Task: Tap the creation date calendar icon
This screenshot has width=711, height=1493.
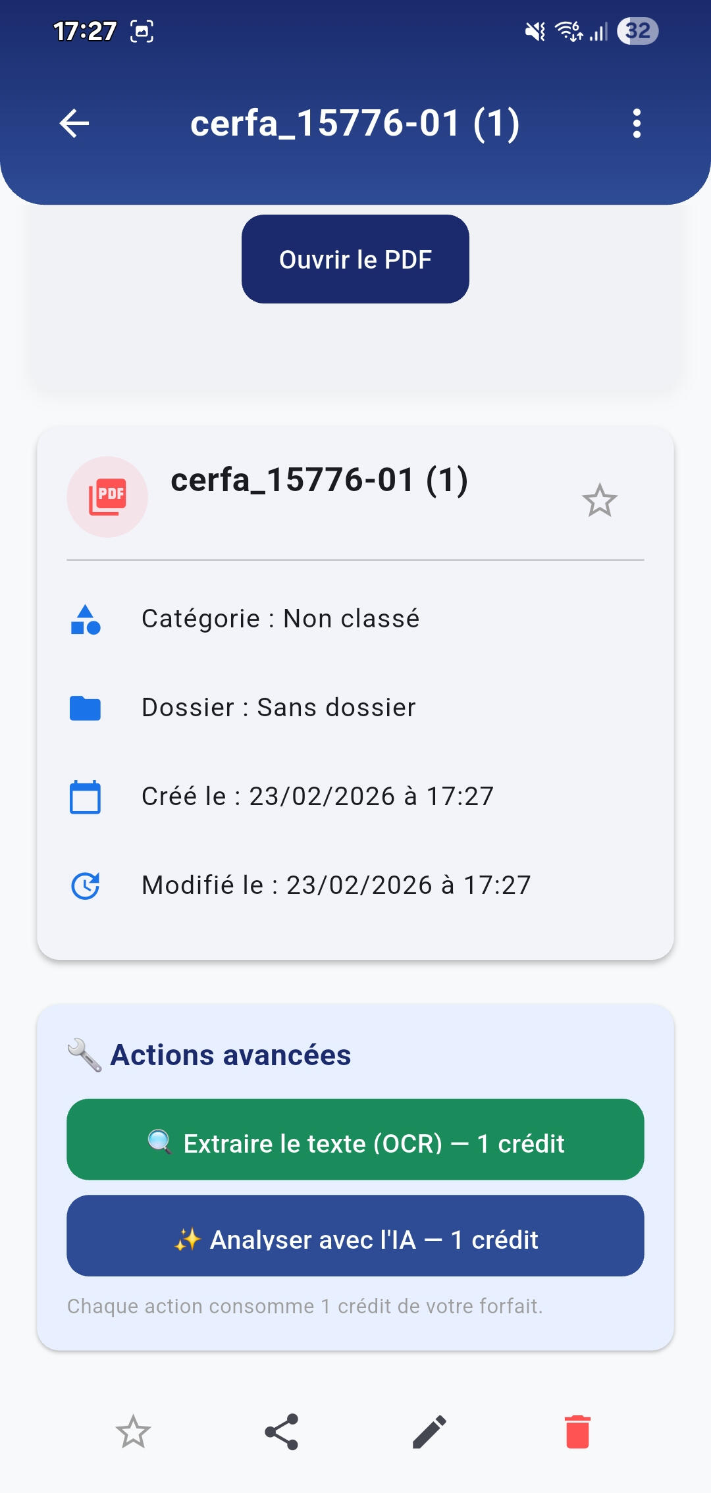Action: click(x=86, y=797)
